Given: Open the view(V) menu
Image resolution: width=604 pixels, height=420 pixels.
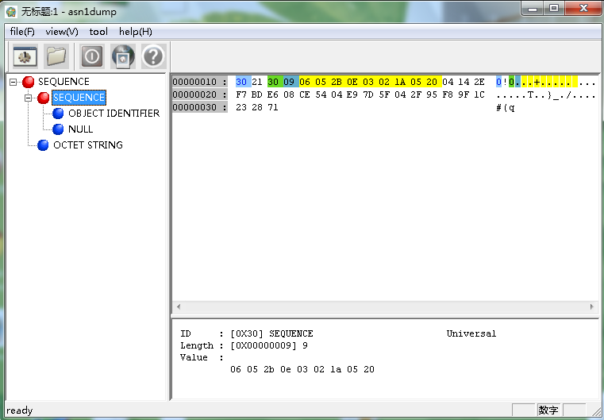Looking at the screenshot, I should (x=62, y=32).
